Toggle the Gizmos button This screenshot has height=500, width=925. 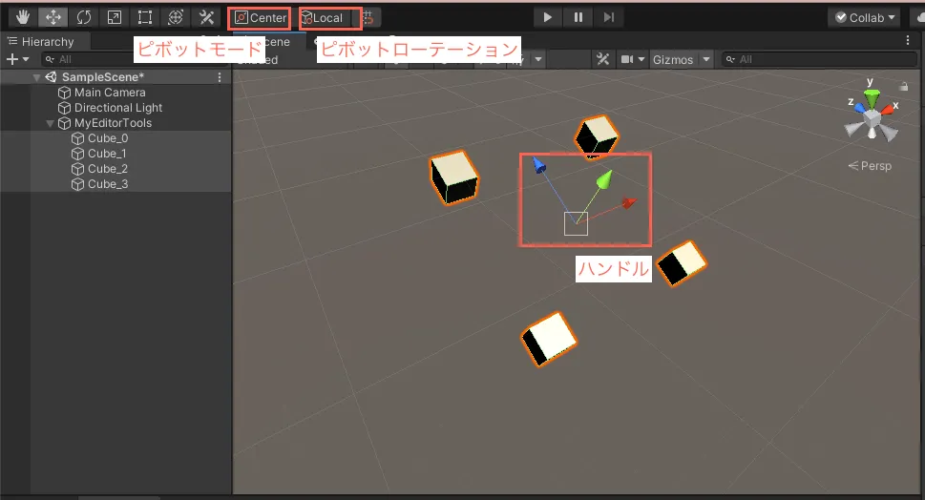pos(673,59)
